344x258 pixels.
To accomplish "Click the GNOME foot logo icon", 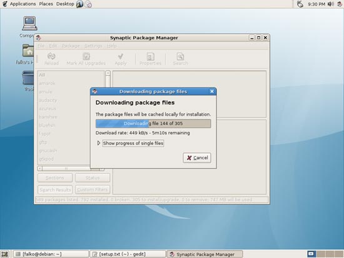I will [4, 4].
